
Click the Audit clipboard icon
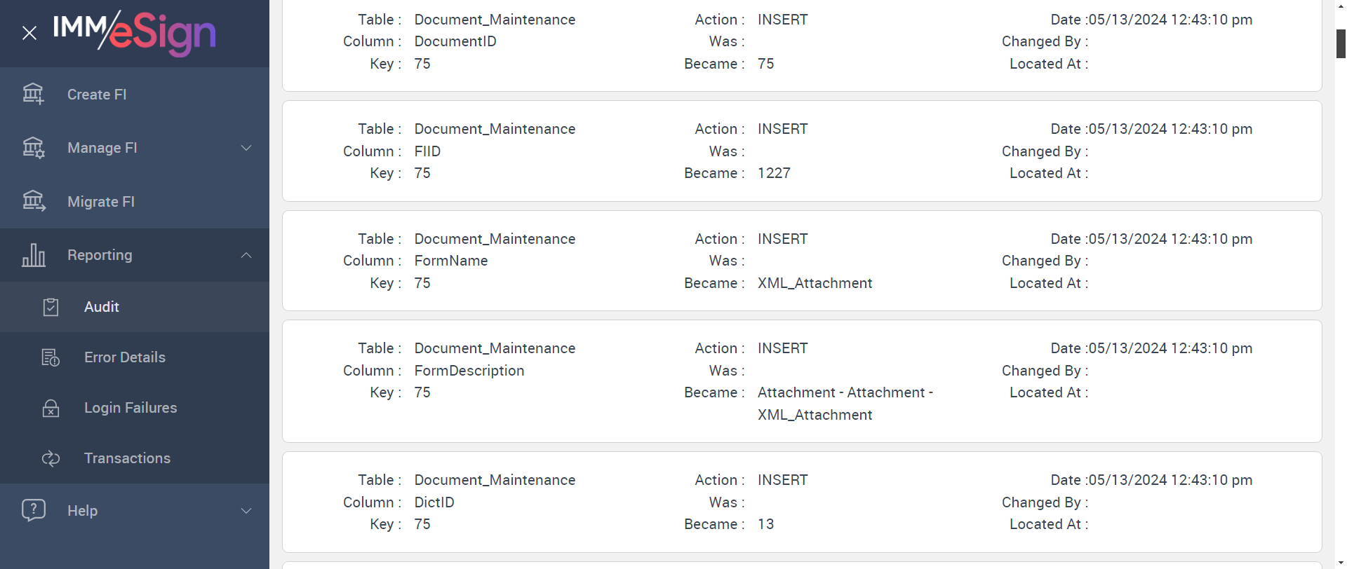tap(51, 307)
